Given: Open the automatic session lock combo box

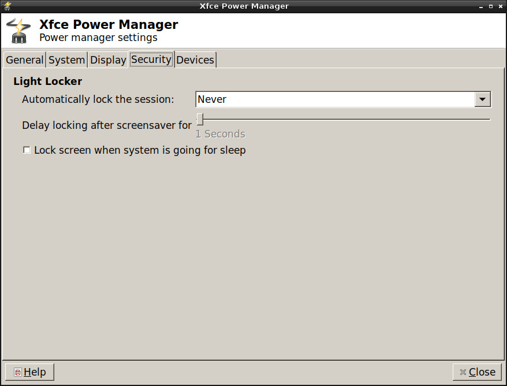Looking at the screenshot, I should click(344, 99).
